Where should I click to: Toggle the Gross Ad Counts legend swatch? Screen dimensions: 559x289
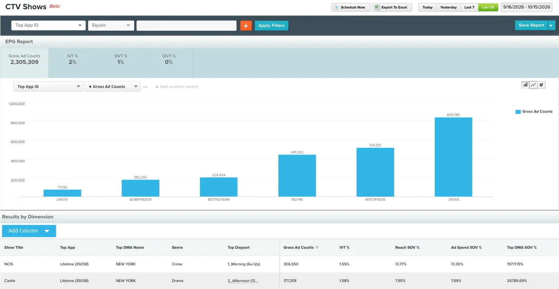[518, 112]
